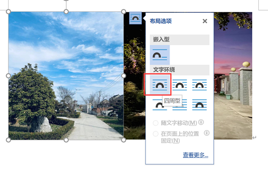Select the dusk street photo with stone pillars
This screenshot has width=268, height=175.
click(233, 76)
